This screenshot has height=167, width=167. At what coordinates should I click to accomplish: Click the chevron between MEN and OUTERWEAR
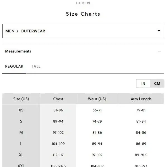pos(18,31)
